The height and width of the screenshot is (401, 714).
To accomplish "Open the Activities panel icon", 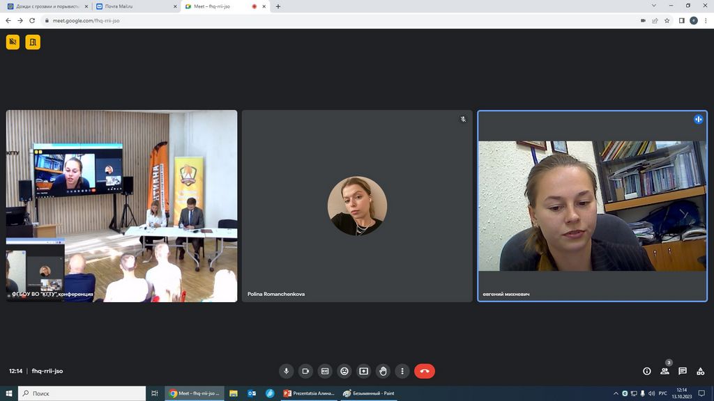I will [x=700, y=371].
